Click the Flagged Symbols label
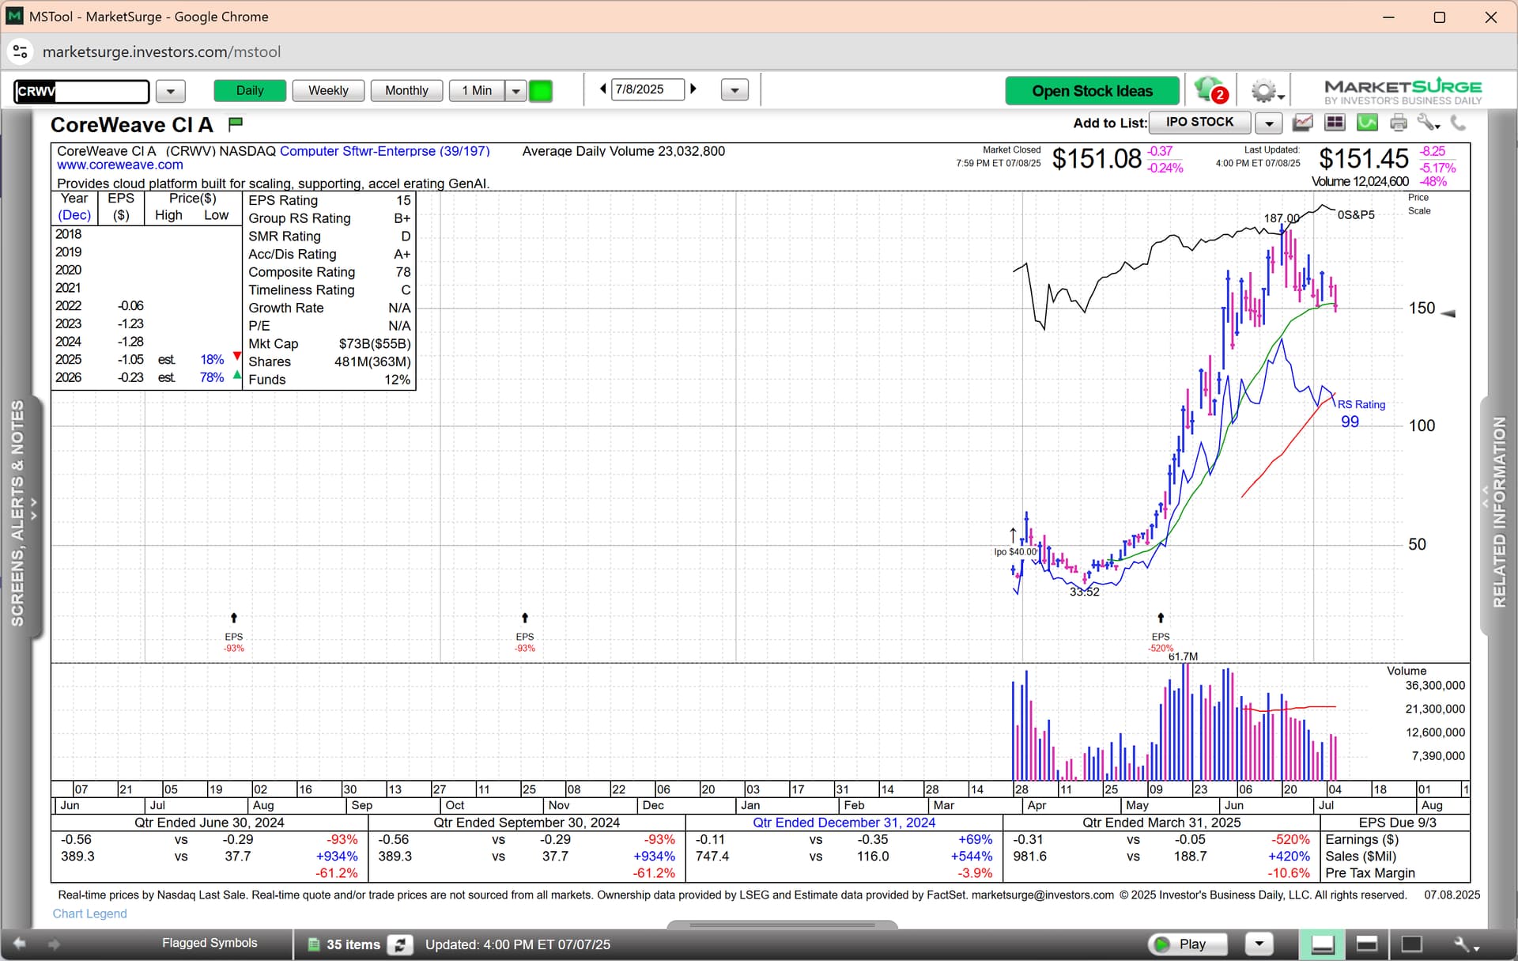 coord(210,943)
